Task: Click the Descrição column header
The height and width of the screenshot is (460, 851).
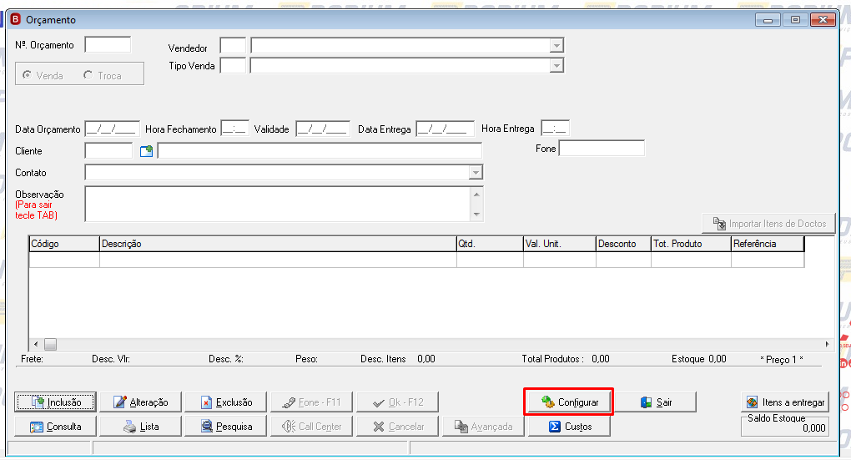Action: [x=278, y=244]
